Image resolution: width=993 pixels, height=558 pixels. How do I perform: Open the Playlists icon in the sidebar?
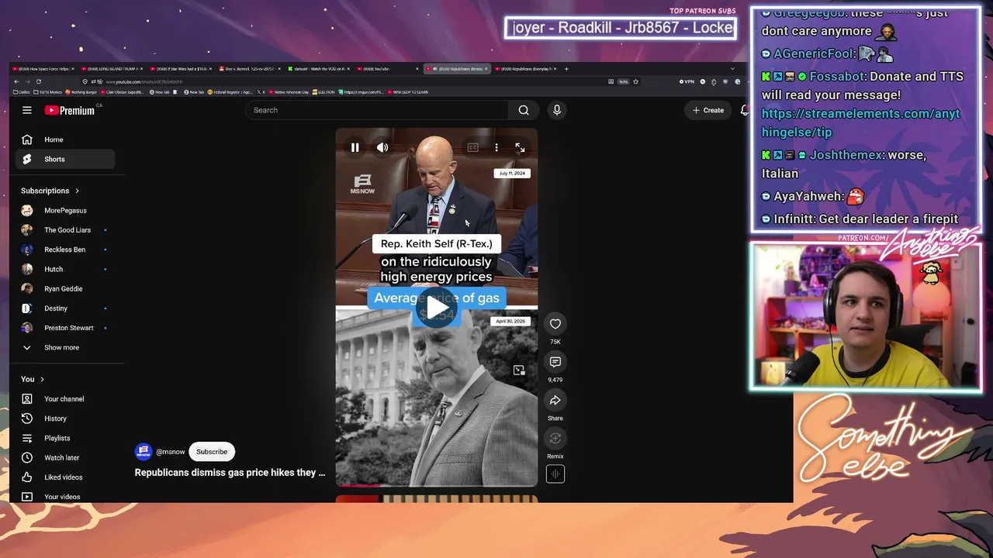27,438
